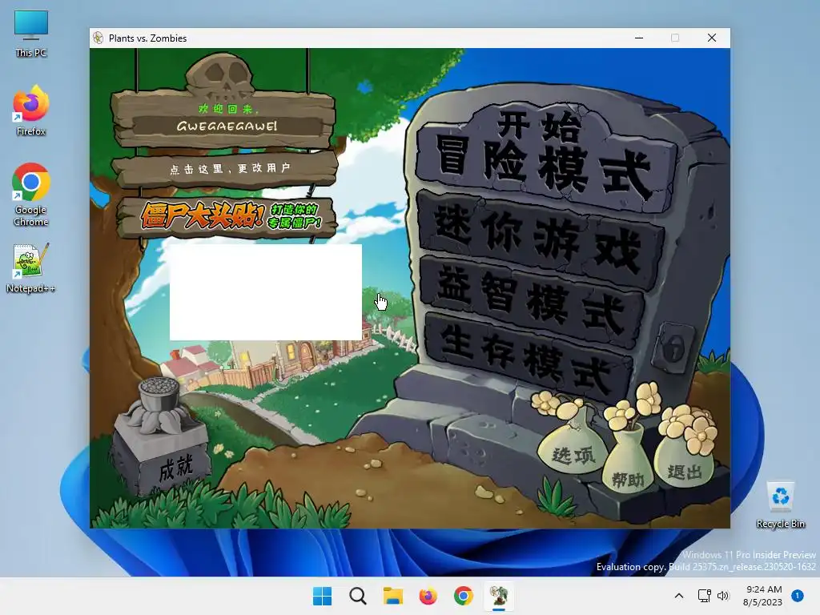Open This PC desktop icon
The image size is (820, 615).
(31, 34)
